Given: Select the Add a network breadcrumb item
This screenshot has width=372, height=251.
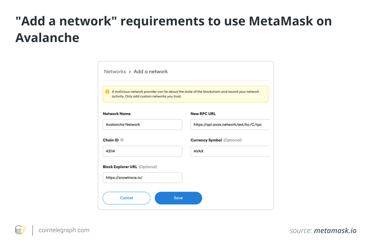Looking at the screenshot, I should (x=151, y=72).
